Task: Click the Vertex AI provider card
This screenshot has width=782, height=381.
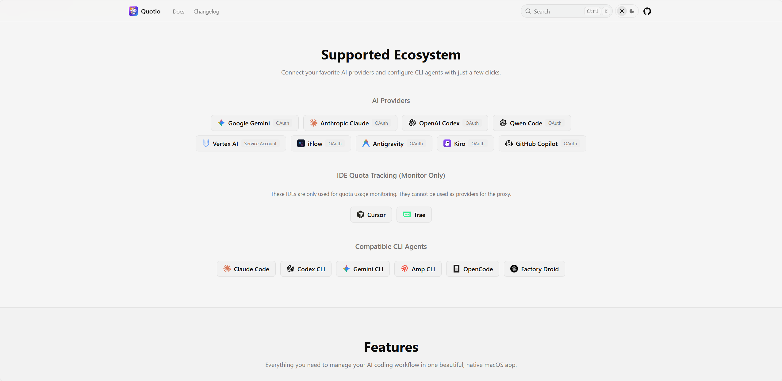Action: pyautogui.click(x=241, y=143)
